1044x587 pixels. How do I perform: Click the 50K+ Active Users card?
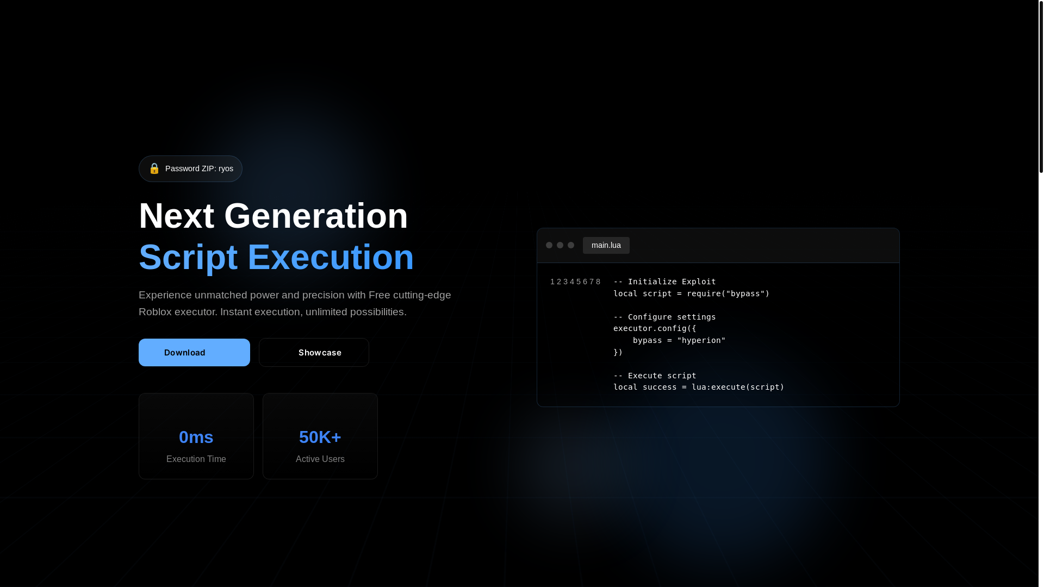(x=320, y=436)
